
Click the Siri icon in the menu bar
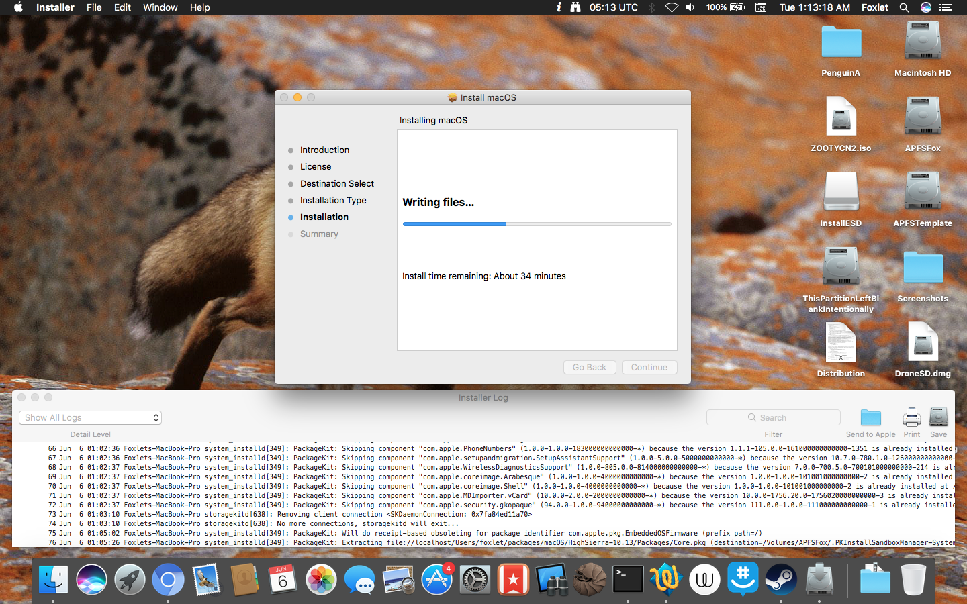pyautogui.click(x=926, y=7)
